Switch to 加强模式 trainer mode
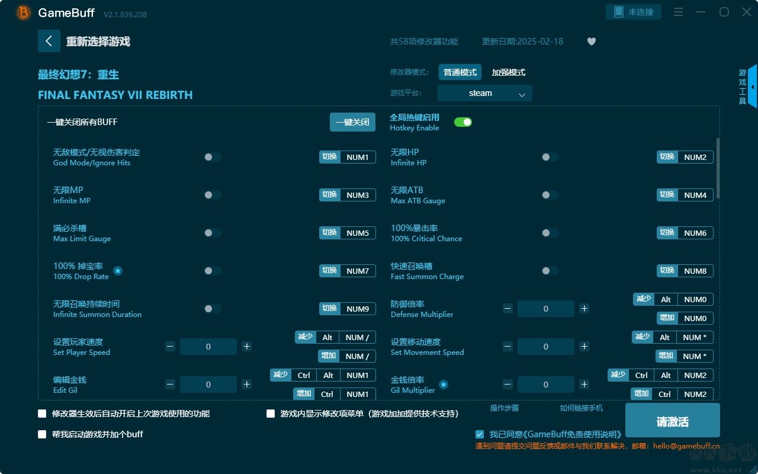Screen dimensions: 758x474 tap(509, 72)
